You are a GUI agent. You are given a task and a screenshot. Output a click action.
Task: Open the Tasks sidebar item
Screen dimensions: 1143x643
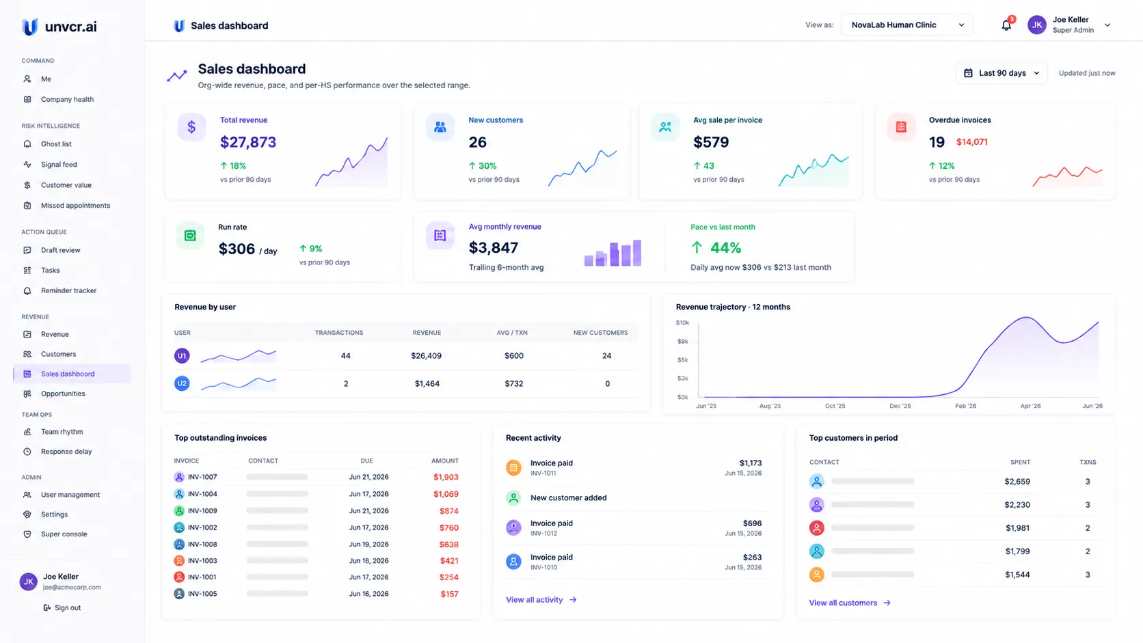[51, 271]
